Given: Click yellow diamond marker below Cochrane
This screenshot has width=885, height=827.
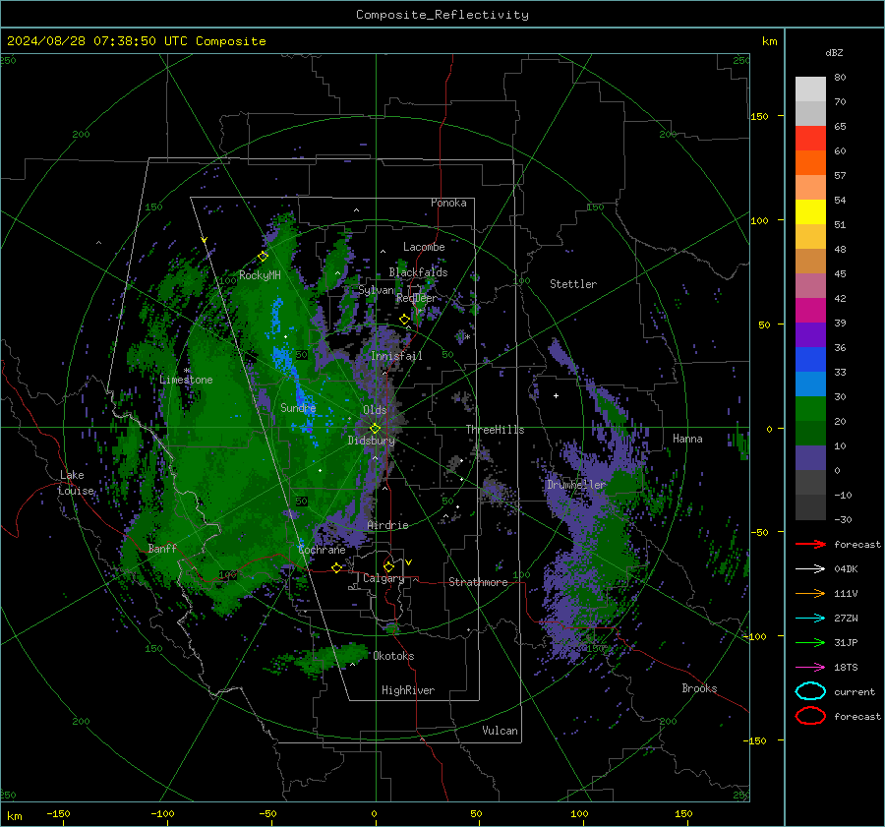Looking at the screenshot, I should click(337, 568).
